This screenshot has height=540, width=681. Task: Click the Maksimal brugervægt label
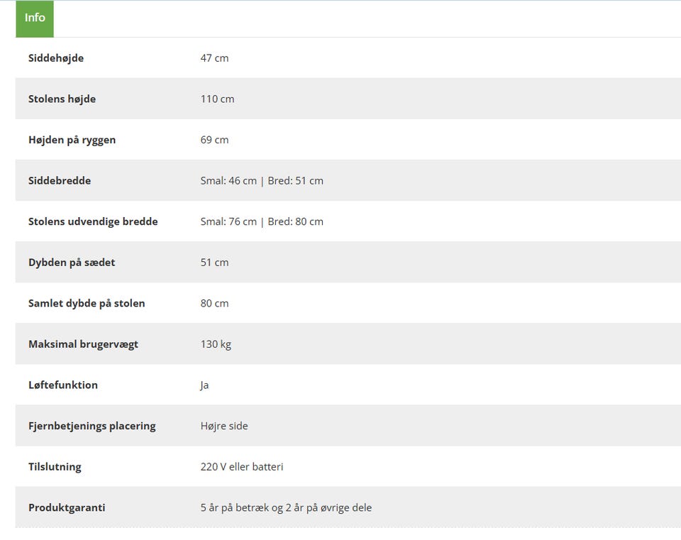[83, 344]
